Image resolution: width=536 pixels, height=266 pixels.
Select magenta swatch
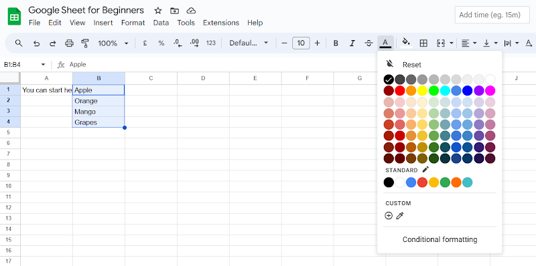click(x=490, y=91)
